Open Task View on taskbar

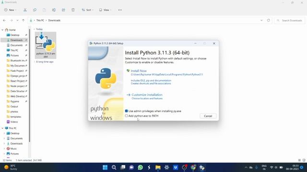[x=123, y=167]
